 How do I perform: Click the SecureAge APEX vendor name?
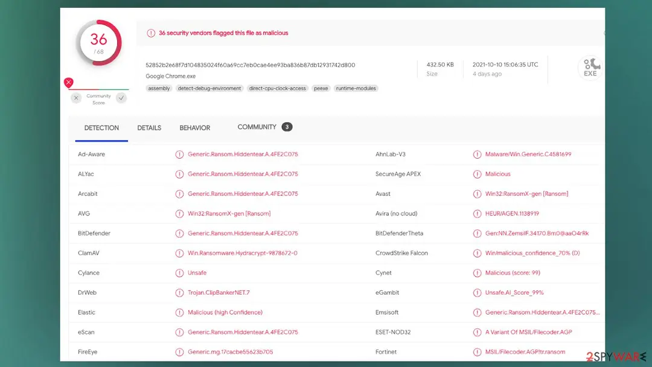point(398,174)
